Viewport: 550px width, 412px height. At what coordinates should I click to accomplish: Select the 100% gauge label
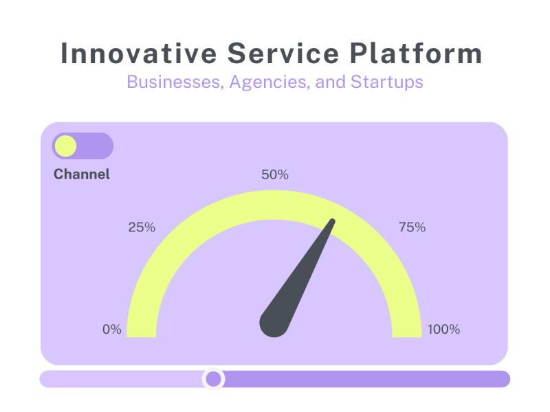tap(443, 330)
